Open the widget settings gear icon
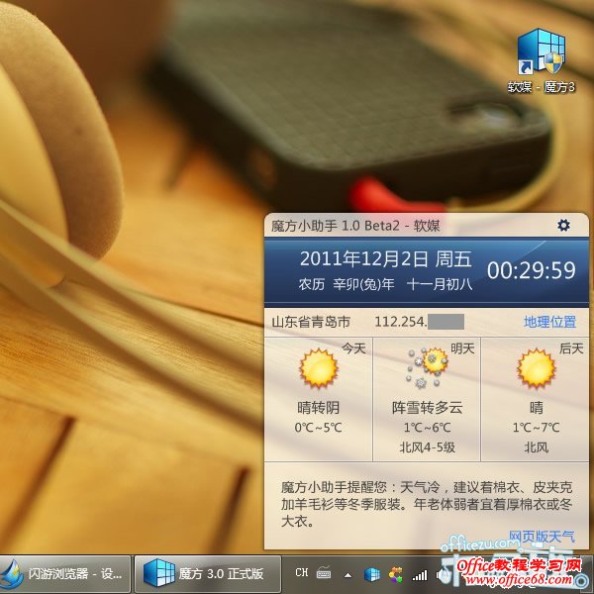 [x=563, y=226]
